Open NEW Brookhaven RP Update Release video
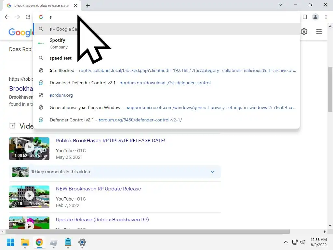 click(98, 189)
